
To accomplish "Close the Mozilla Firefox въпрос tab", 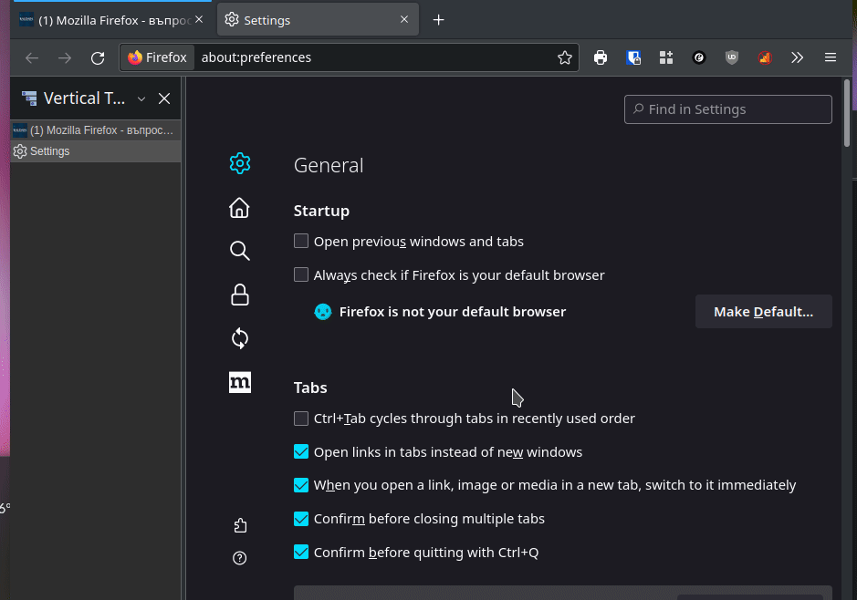I will pyautogui.click(x=199, y=19).
